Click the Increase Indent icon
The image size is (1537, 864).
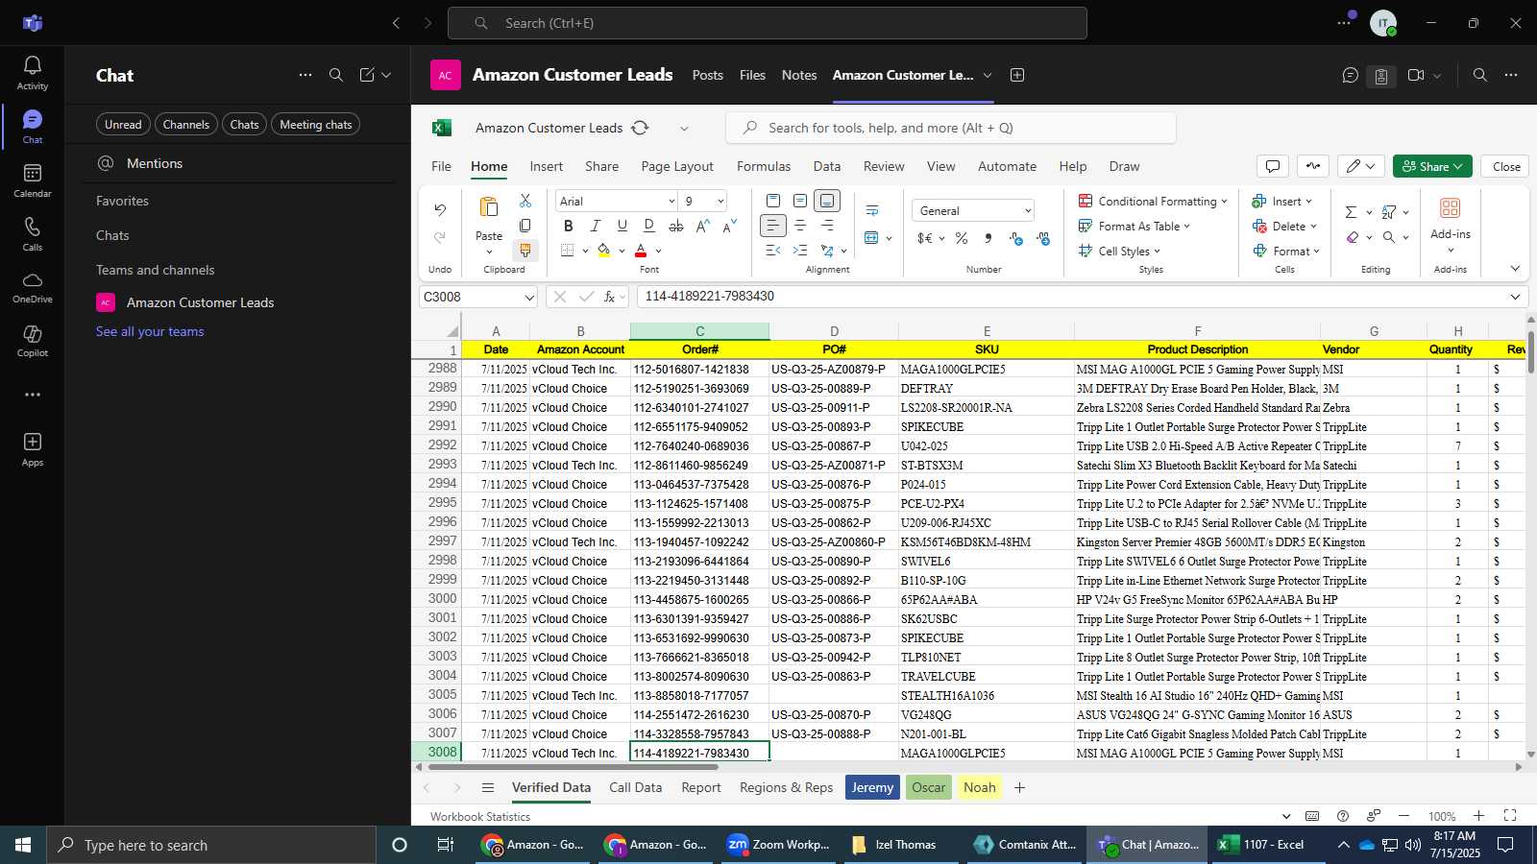[800, 251]
